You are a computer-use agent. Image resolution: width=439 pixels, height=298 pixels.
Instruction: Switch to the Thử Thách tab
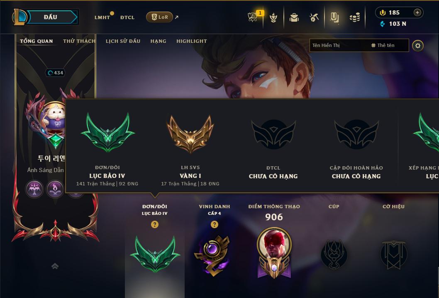(x=79, y=41)
